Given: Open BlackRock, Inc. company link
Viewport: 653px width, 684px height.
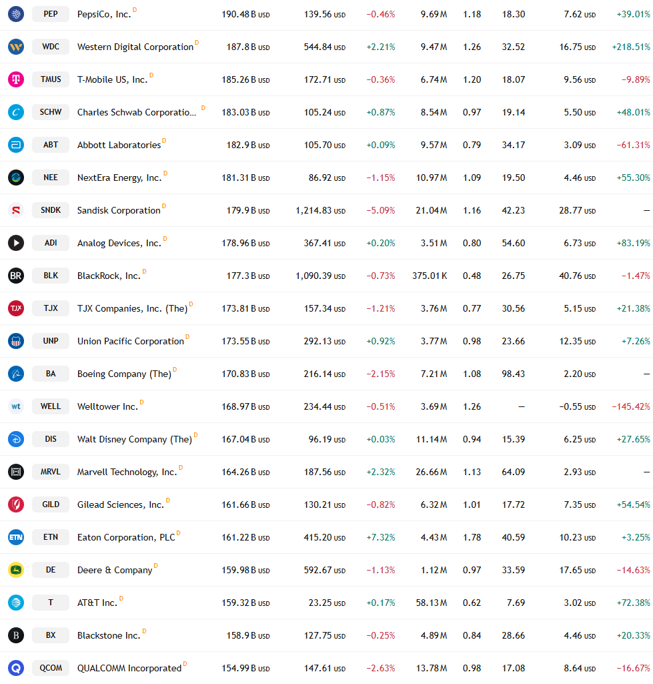Looking at the screenshot, I should point(109,276).
